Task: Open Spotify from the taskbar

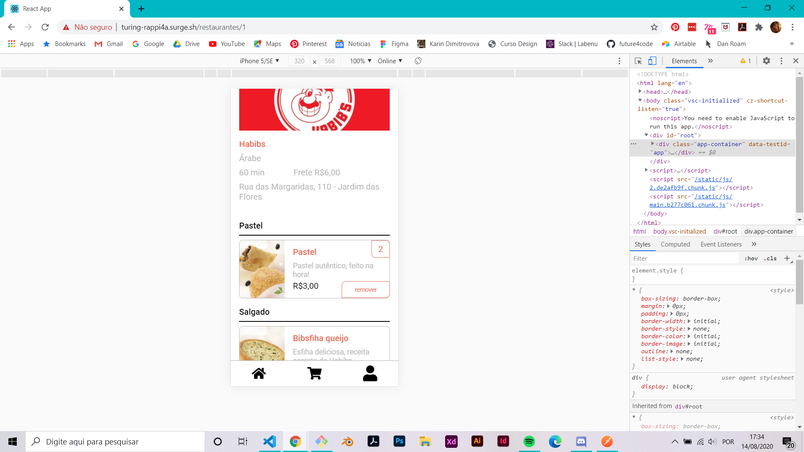Action: (529, 441)
